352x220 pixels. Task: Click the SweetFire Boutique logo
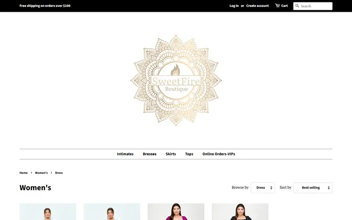point(176,80)
